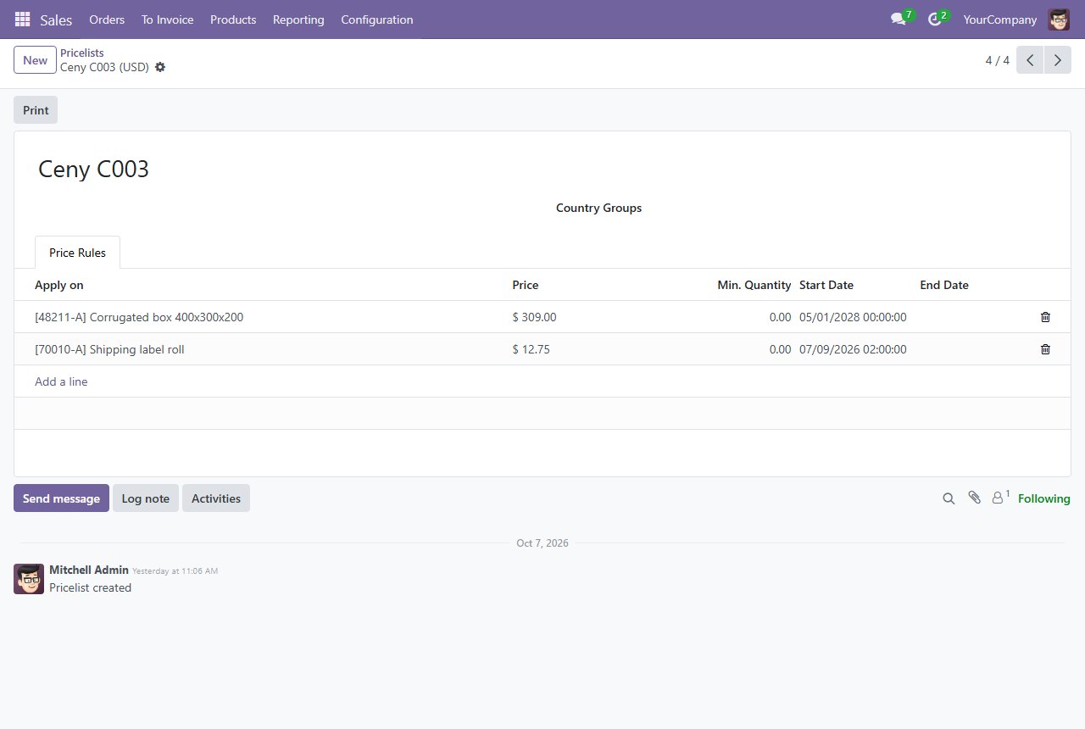1085x729 pixels.
Task: Select the Price Rules tab
Action: [x=77, y=253]
